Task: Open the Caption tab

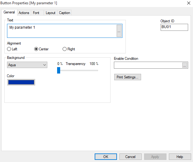Action: 64,13
